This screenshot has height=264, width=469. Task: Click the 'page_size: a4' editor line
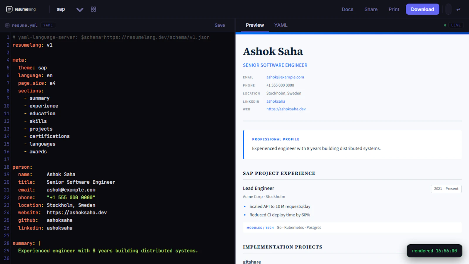point(37,83)
